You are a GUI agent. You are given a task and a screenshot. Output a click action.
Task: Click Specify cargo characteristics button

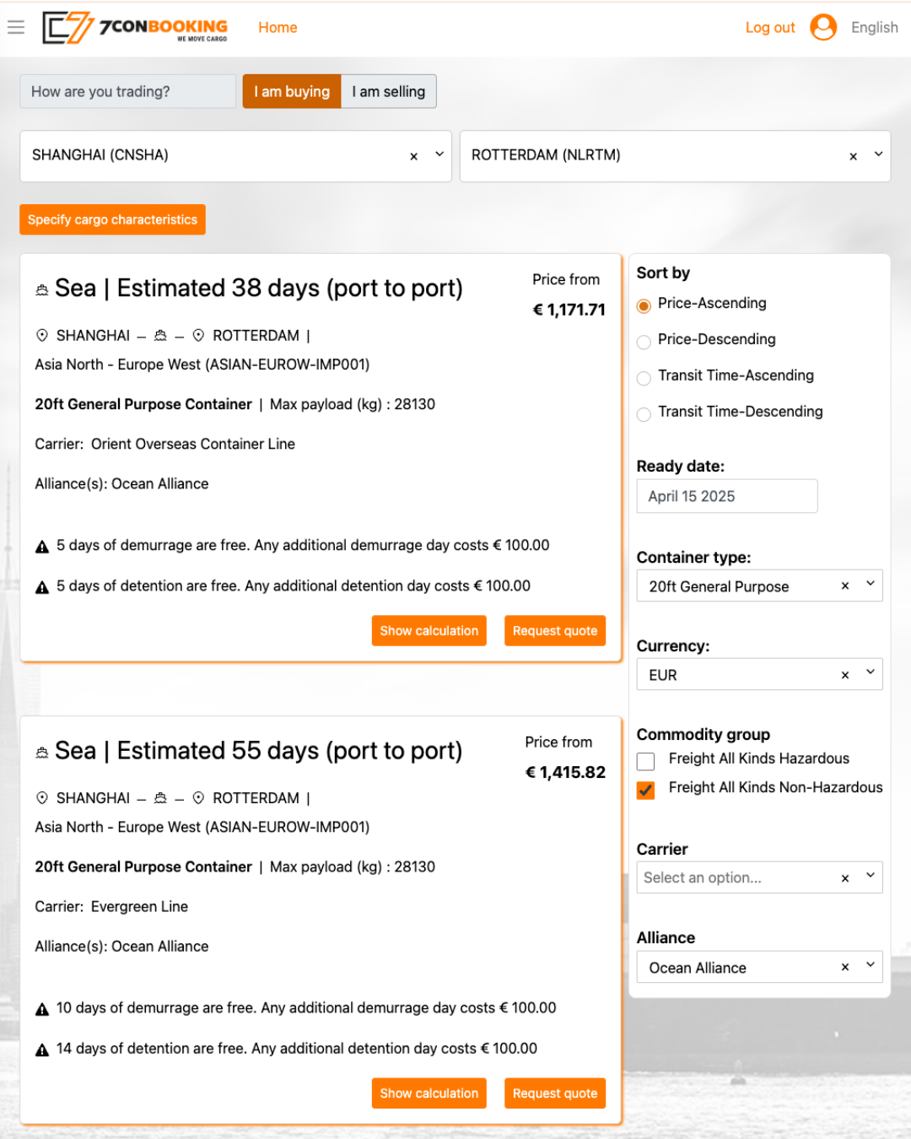[112, 219]
